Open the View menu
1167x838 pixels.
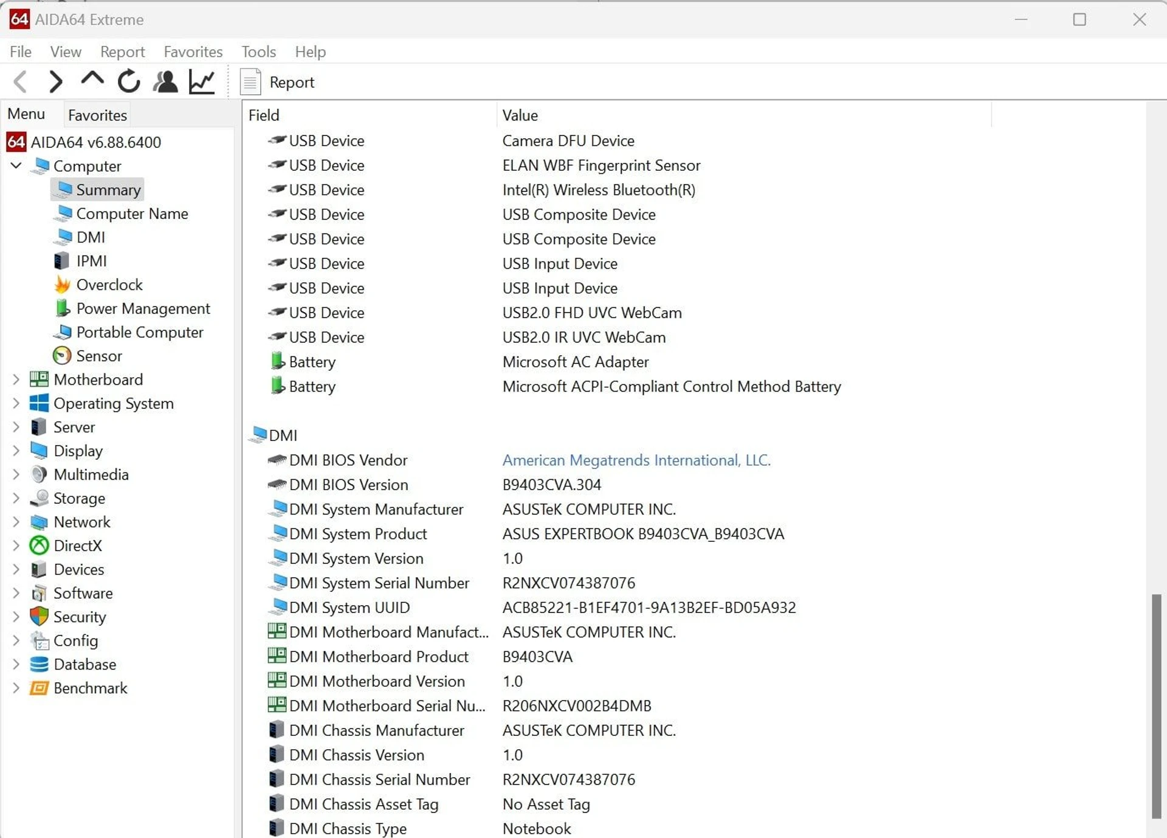(x=66, y=52)
